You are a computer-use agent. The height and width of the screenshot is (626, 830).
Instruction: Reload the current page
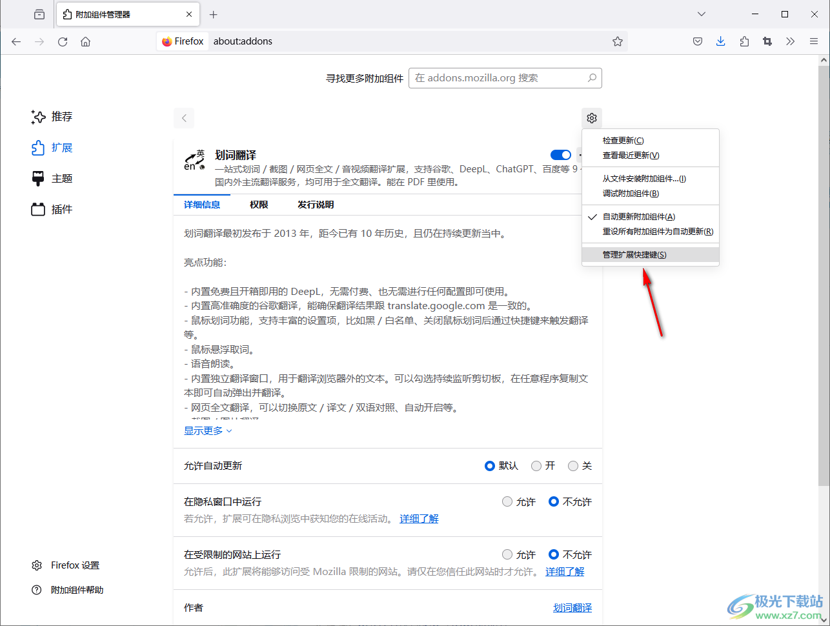(63, 41)
